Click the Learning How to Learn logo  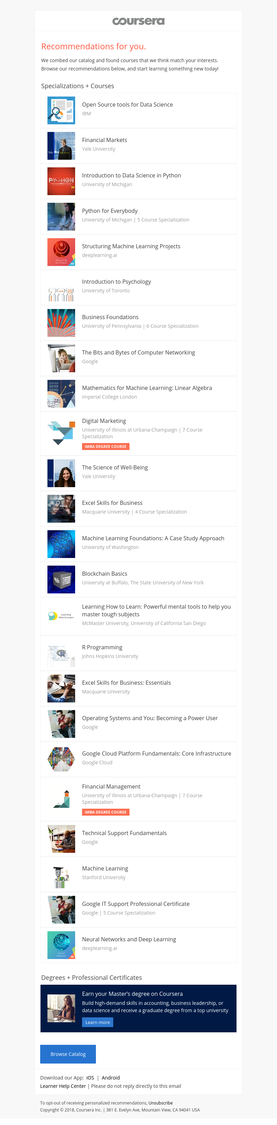coord(61,616)
